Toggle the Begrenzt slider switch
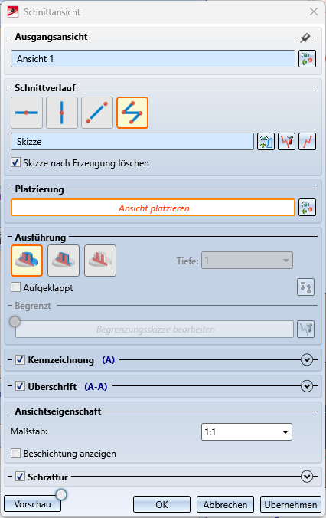 point(15,321)
